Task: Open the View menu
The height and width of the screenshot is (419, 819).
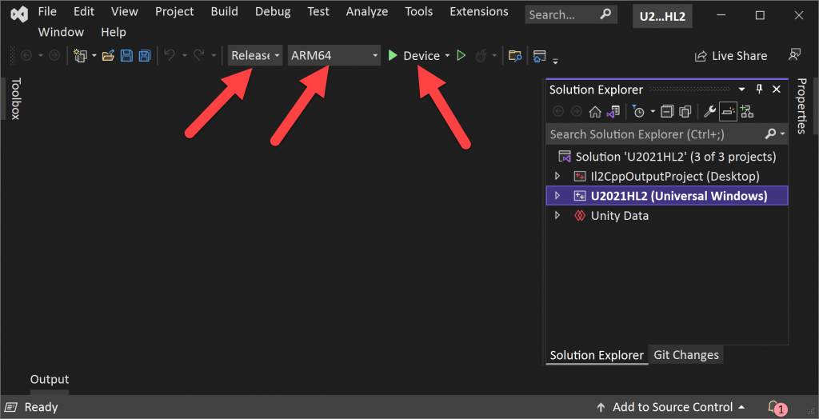Action: pos(124,11)
